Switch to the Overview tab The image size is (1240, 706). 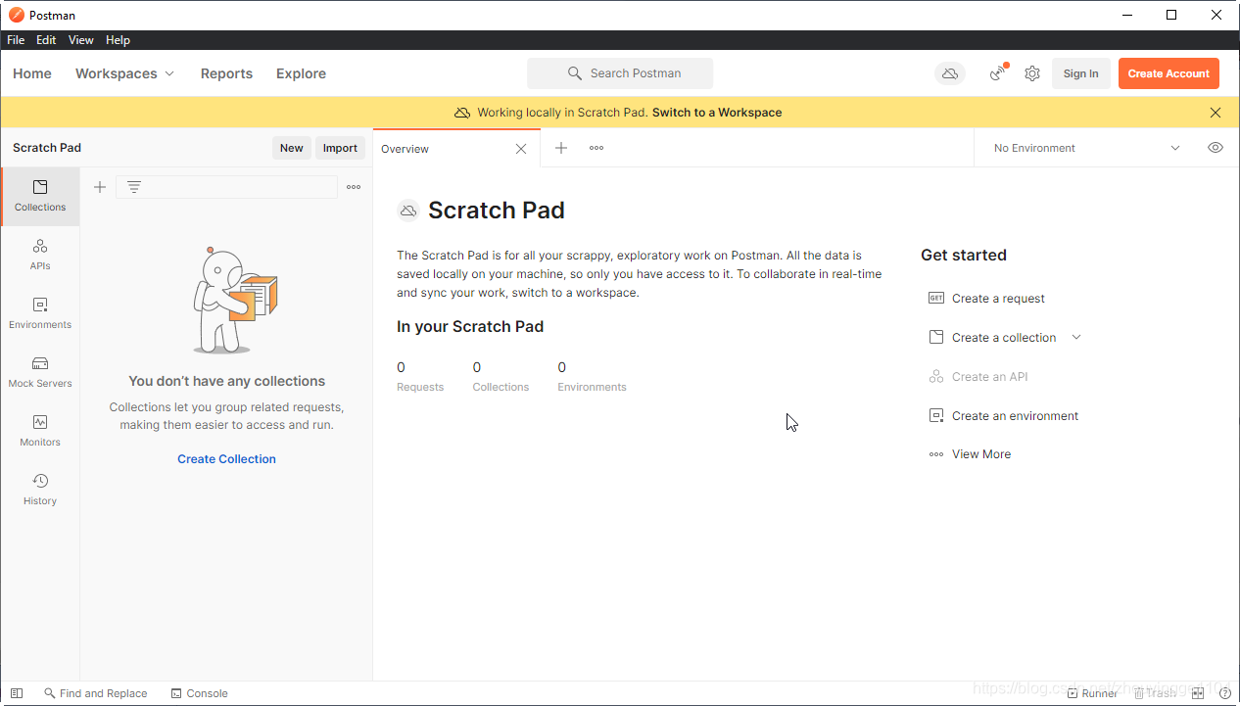[x=405, y=149]
